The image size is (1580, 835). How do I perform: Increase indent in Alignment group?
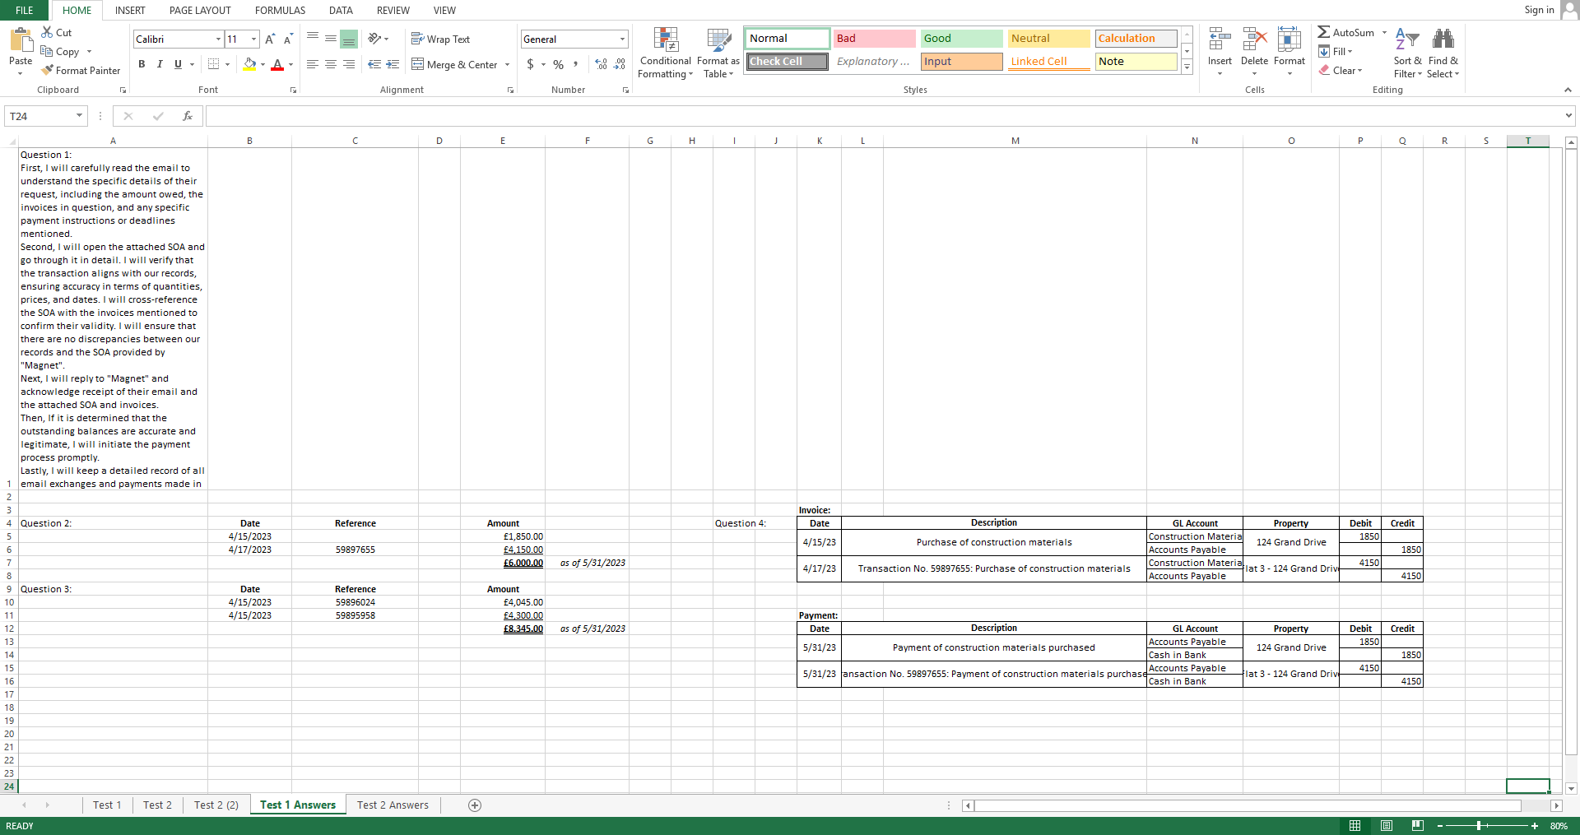tap(393, 64)
